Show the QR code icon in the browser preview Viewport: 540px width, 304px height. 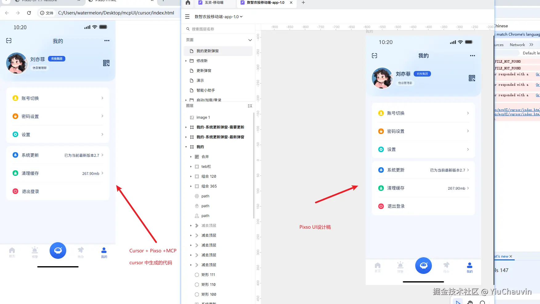(x=106, y=63)
